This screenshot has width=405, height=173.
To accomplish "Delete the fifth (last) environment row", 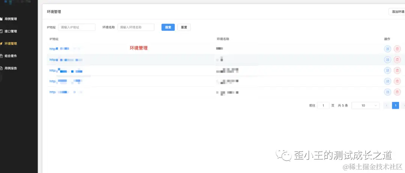I will pyautogui.click(x=397, y=92).
